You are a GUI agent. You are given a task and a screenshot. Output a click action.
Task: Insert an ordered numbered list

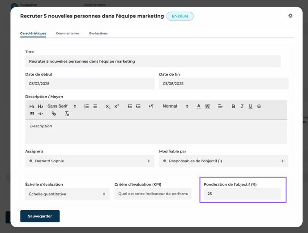(86, 106)
